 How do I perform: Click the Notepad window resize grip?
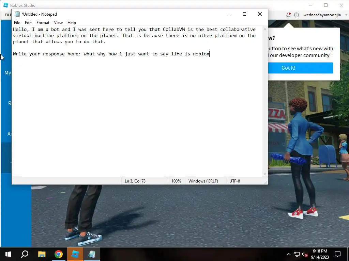pyautogui.click(x=266, y=182)
